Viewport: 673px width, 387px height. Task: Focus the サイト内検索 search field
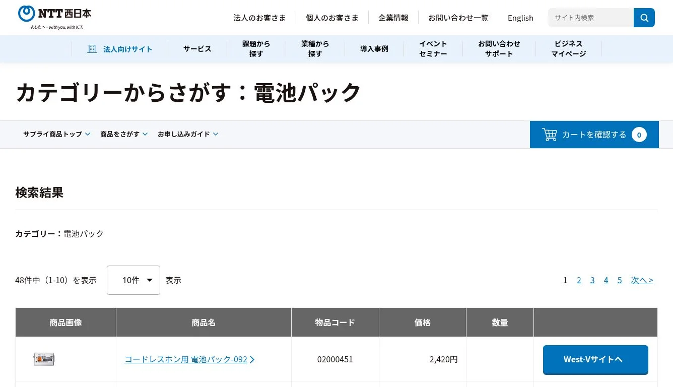[x=591, y=18]
